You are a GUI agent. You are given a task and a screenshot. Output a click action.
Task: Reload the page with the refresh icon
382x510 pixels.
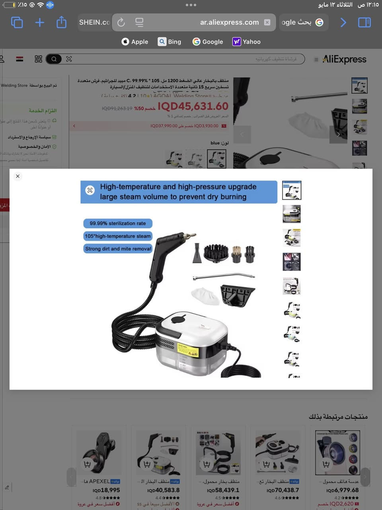(121, 23)
